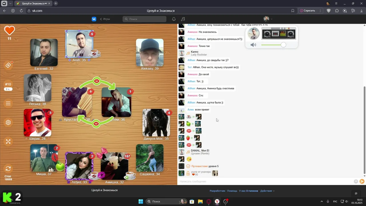The height and width of the screenshot is (206, 366).
Task: Open Сашкина, 34 player avatar
Action: [x=150, y=158]
